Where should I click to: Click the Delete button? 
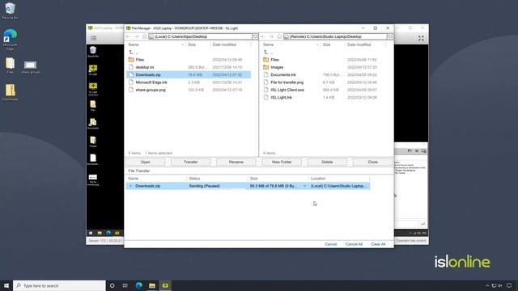pyautogui.click(x=327, y=162)
